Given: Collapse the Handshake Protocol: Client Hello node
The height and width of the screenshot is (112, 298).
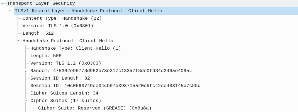Looking at the screenshot, I should 18,41.
